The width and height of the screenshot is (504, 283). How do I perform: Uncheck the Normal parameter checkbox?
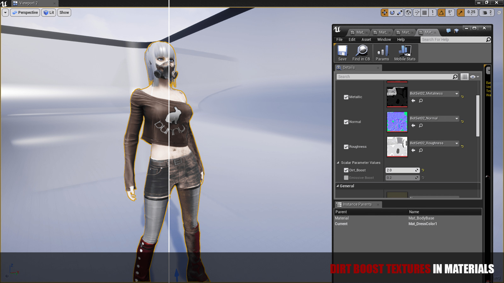coord(346,122)
